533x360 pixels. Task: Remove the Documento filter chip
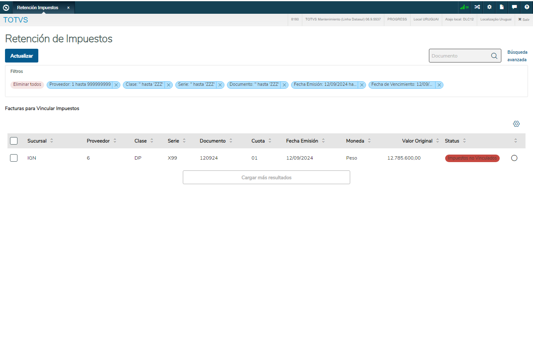click(x=284, y=85)
